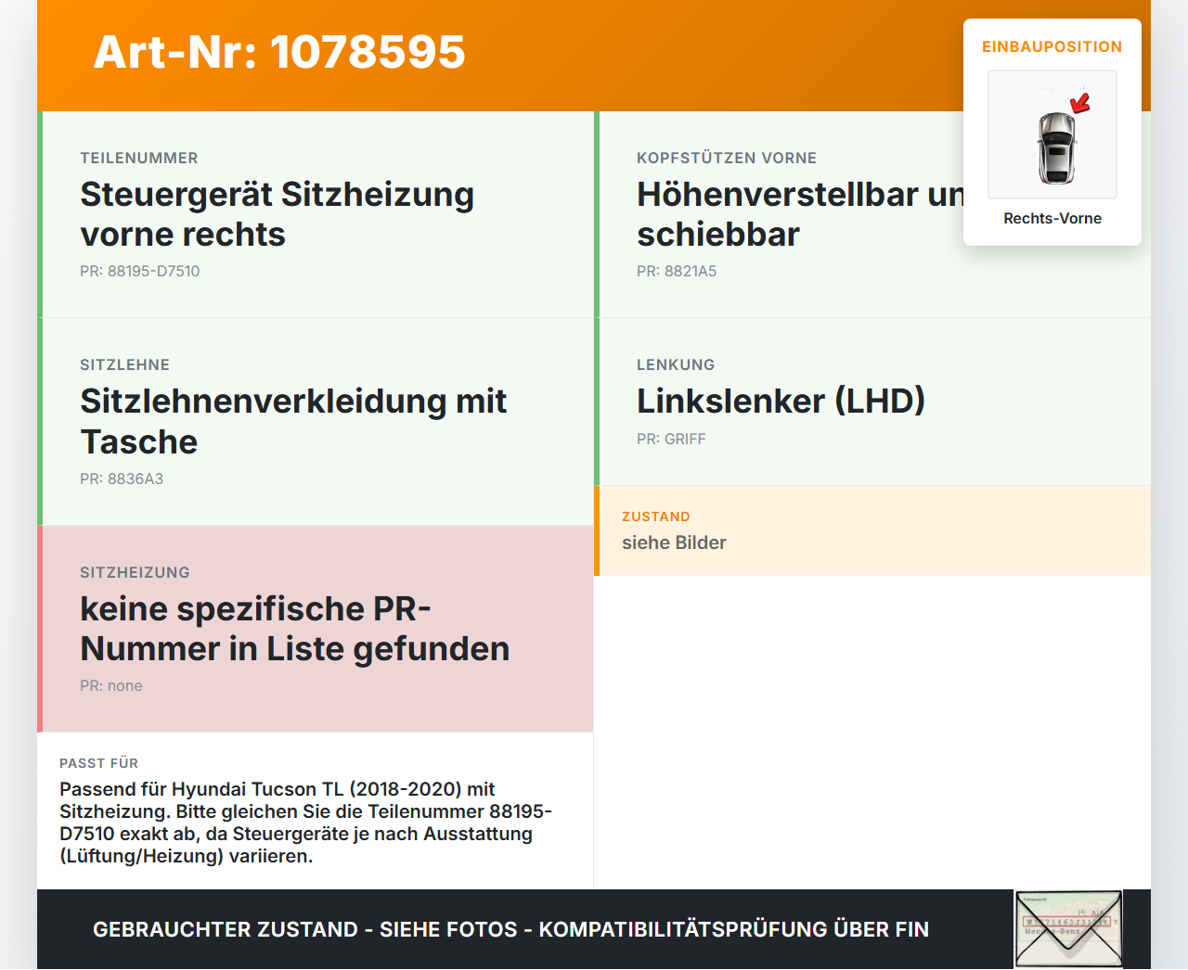Screen dimensions: 1188x970
Task: Click 'siehe Bilder' condition text
Action: point(674,542)
